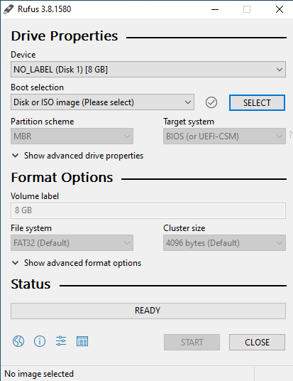Click the Rufus USB drive title icon

9,9
